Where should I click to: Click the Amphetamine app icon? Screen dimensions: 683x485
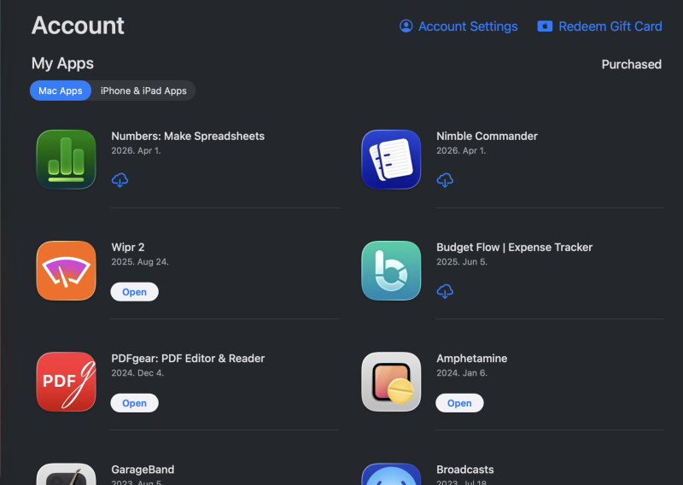(x=391, y=382)
